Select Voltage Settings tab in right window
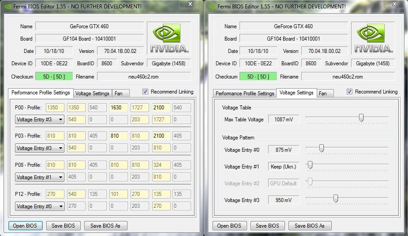This screenshot has height=236, width=408. click(296, 93)
